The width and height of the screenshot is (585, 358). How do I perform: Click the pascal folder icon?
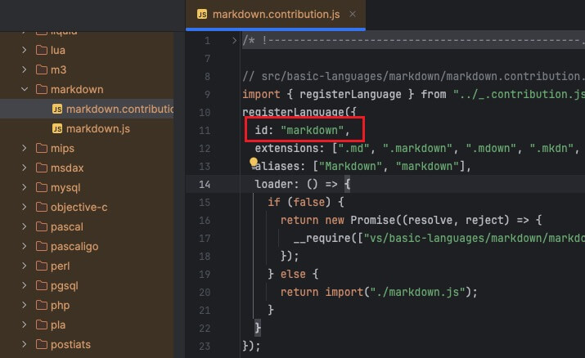click(42, 226)
